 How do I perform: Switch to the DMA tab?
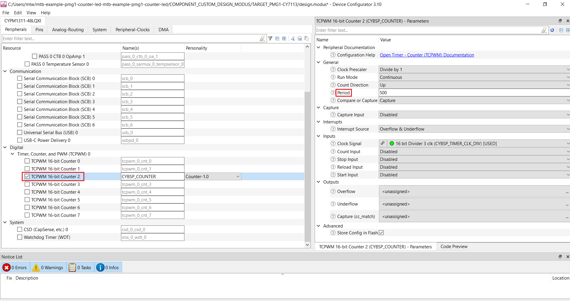pyautogui.click(x=164, y=30)
